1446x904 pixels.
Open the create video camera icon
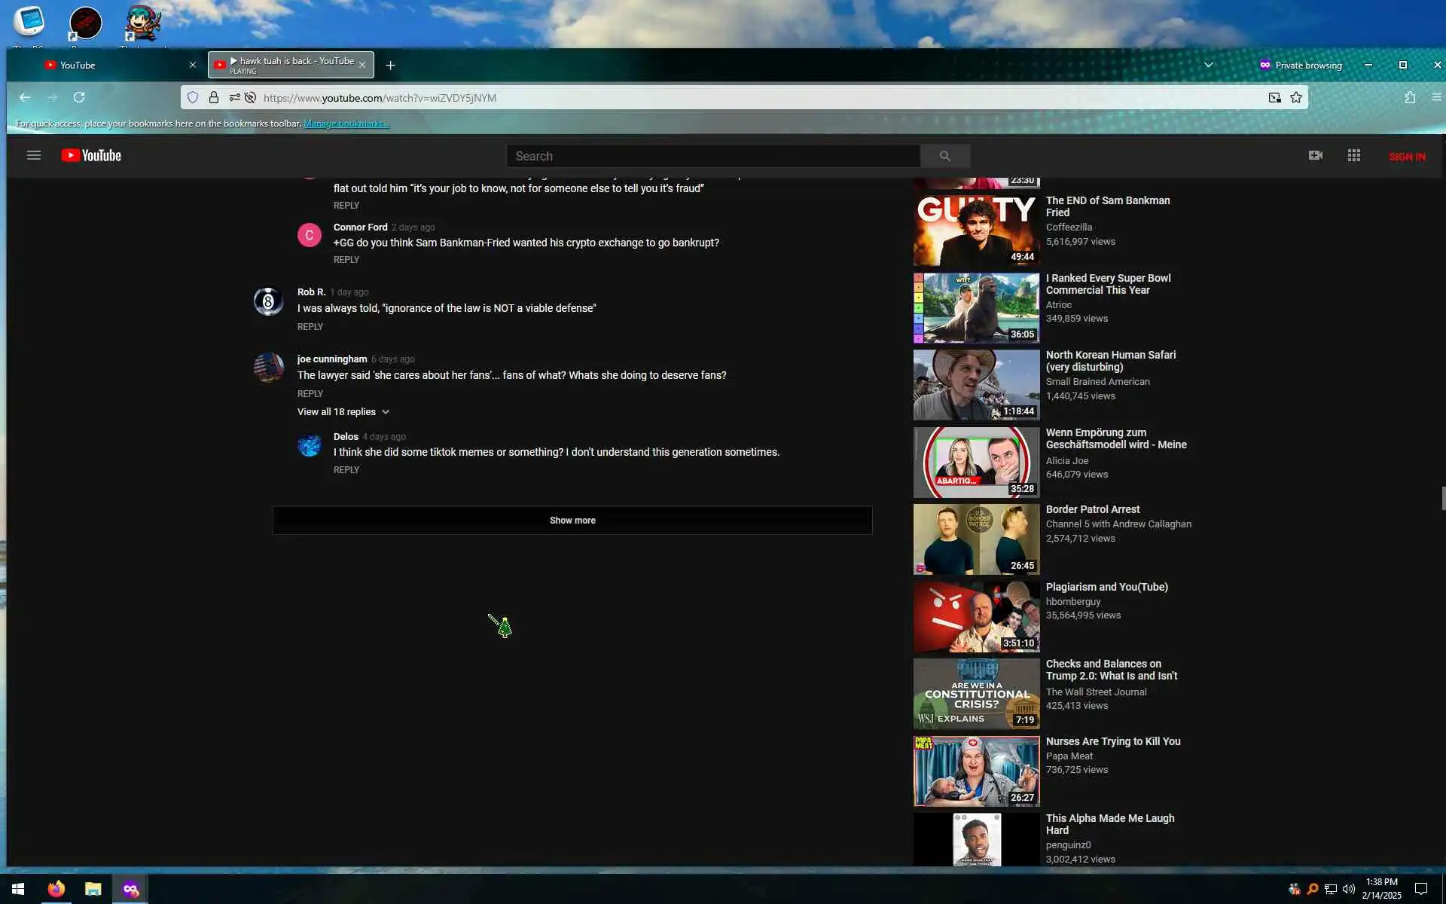(1315, 155)
